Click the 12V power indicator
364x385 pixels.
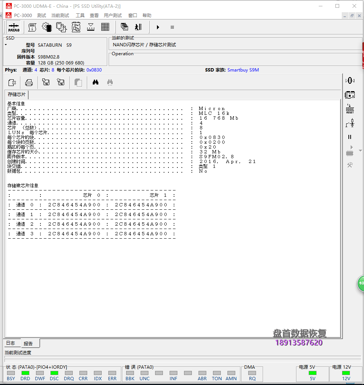[346, 373]
